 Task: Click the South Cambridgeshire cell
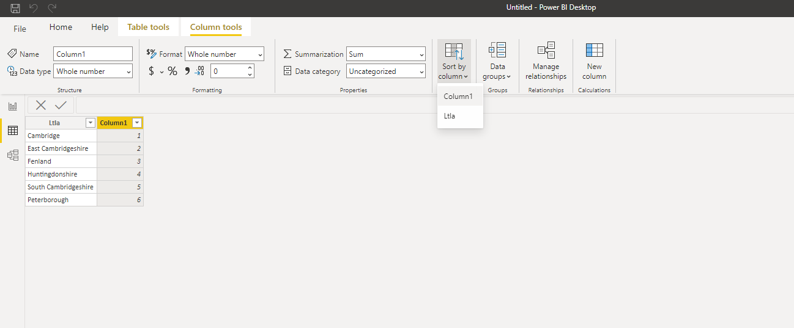point(61,187)
